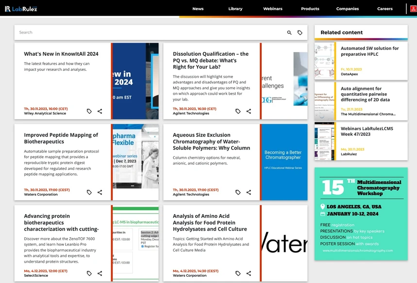This screenshot has height=283, width=417.
Task: Open Automated SW solution for preparative HPLC
Action: coord(369,51)
